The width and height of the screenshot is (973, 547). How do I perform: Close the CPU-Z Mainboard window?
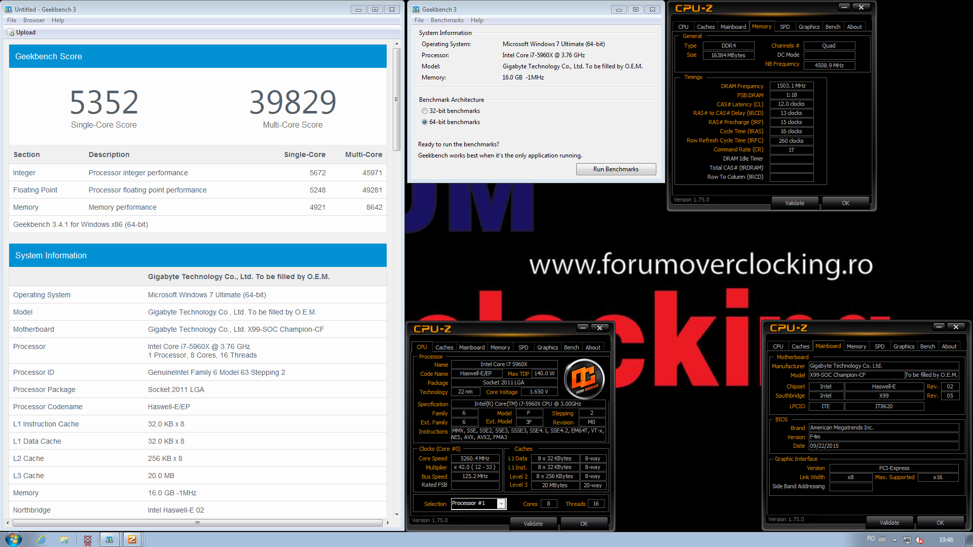coord(956,327)
